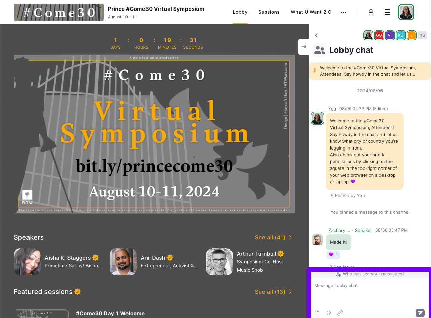
Task: Open Who can see your messages?
Action: [370, 274]
